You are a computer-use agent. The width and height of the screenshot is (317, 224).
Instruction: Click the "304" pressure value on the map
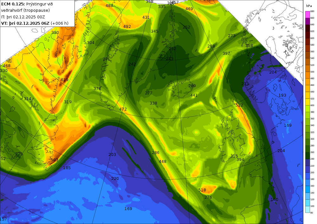pos(91,43)
